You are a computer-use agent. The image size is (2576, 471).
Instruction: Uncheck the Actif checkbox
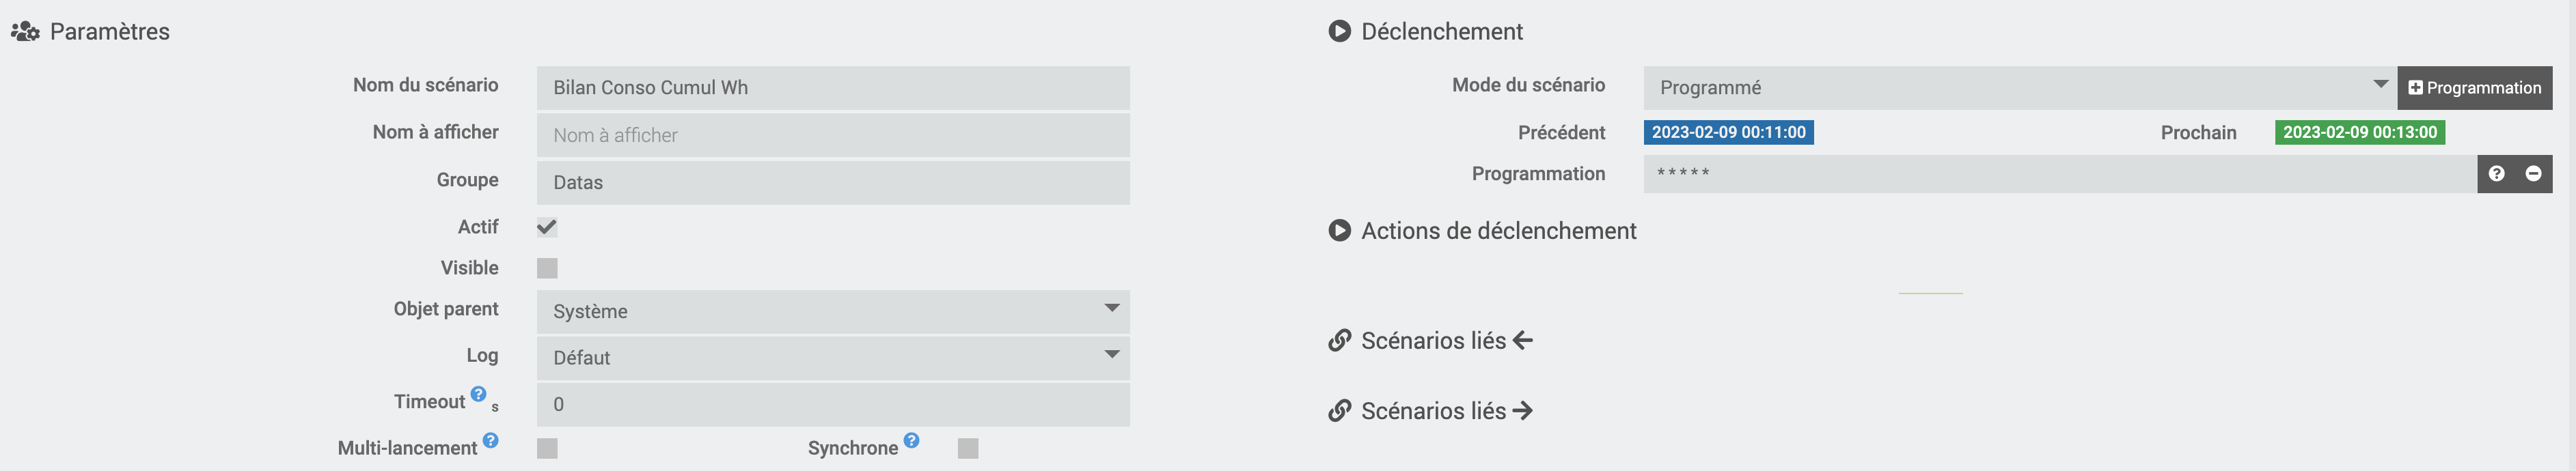coord(547,227)
